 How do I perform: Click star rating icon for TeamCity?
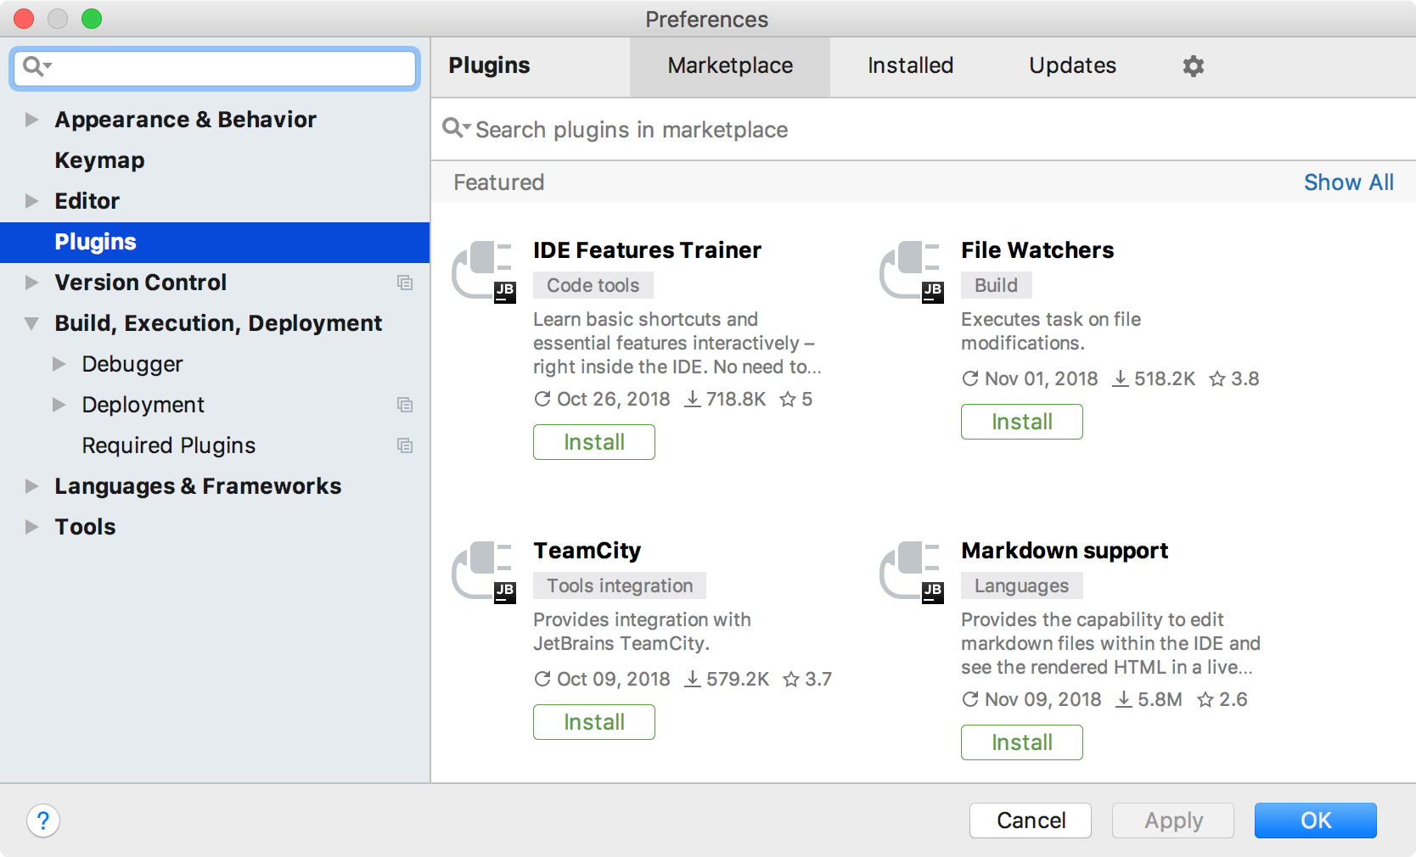point(791,679)
